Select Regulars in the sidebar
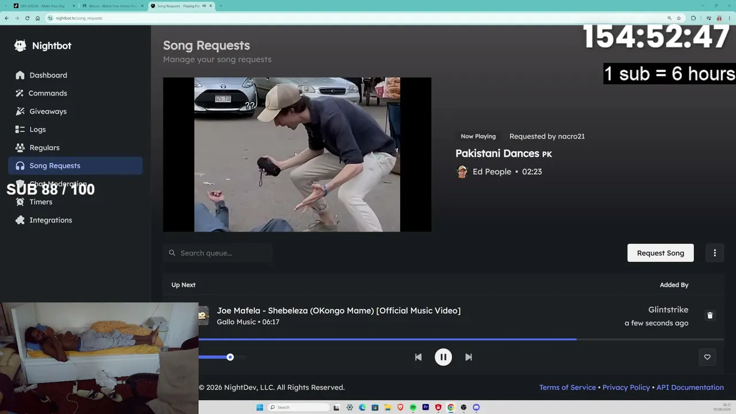736x414 pixels. (75, 147)
